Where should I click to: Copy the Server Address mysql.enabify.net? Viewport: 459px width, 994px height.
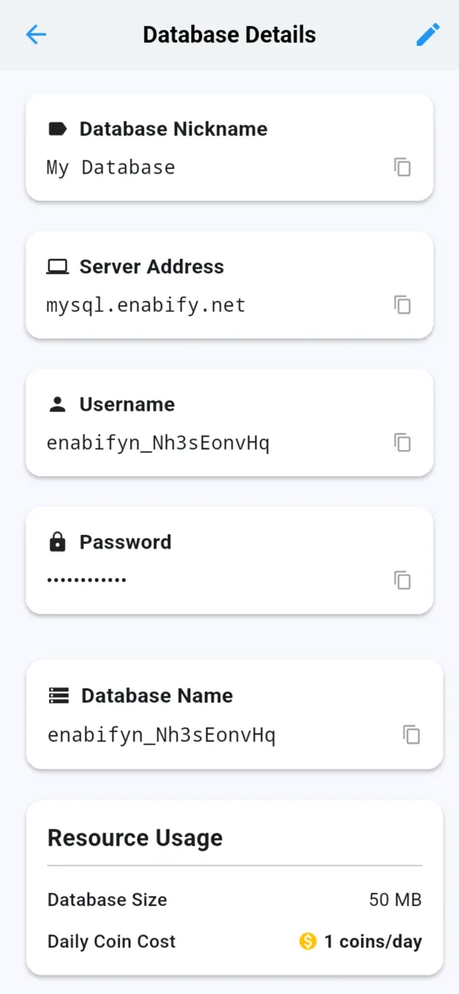point(402,305)
